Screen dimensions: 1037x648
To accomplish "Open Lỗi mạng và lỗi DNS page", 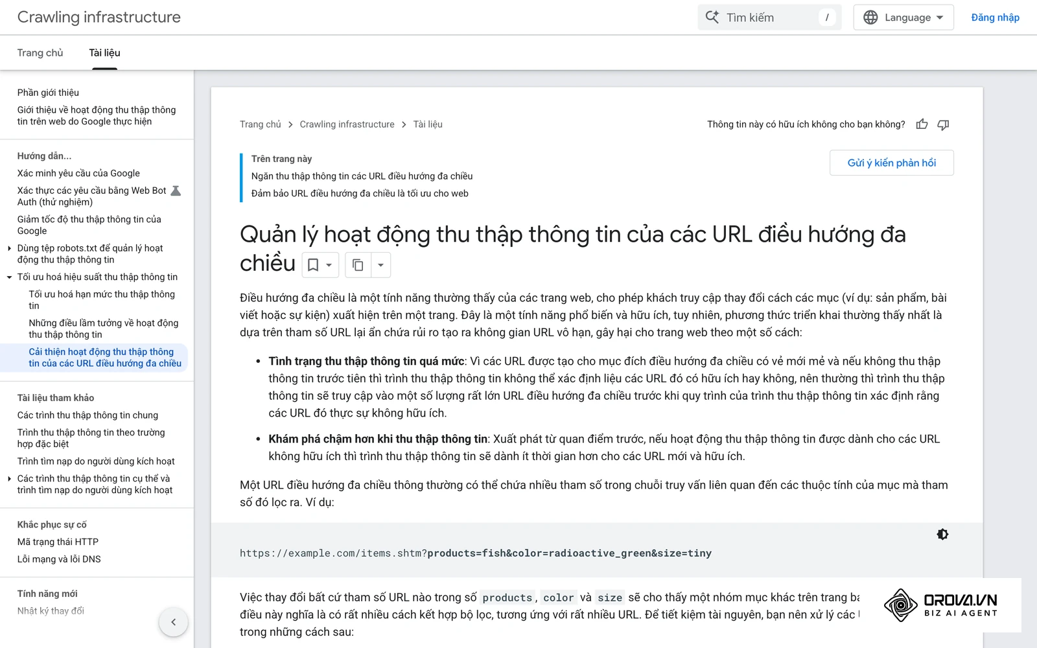I will [59, 559].
